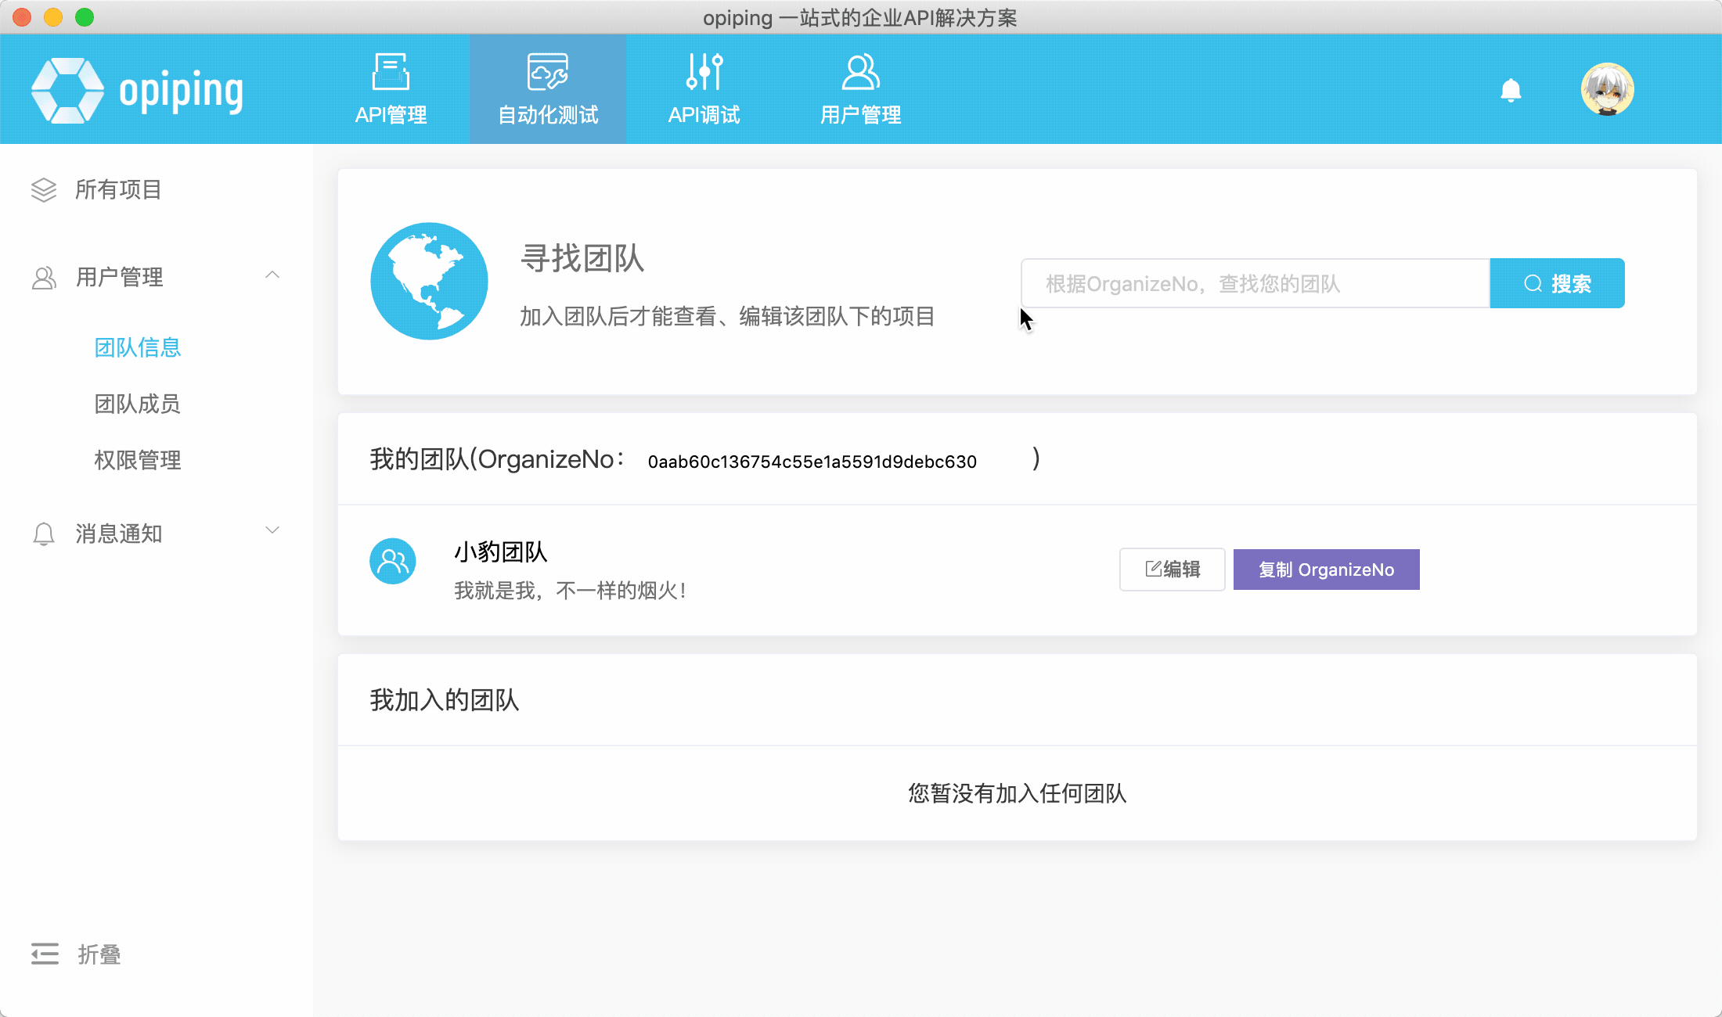
Task: Open 所有项目 in sidebar
Action: coord(117,189)
